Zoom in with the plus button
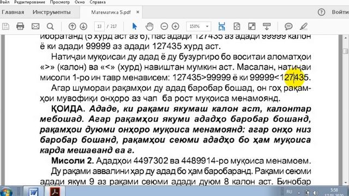This screenshot has width=349, height=196. (x=176, y=27)
